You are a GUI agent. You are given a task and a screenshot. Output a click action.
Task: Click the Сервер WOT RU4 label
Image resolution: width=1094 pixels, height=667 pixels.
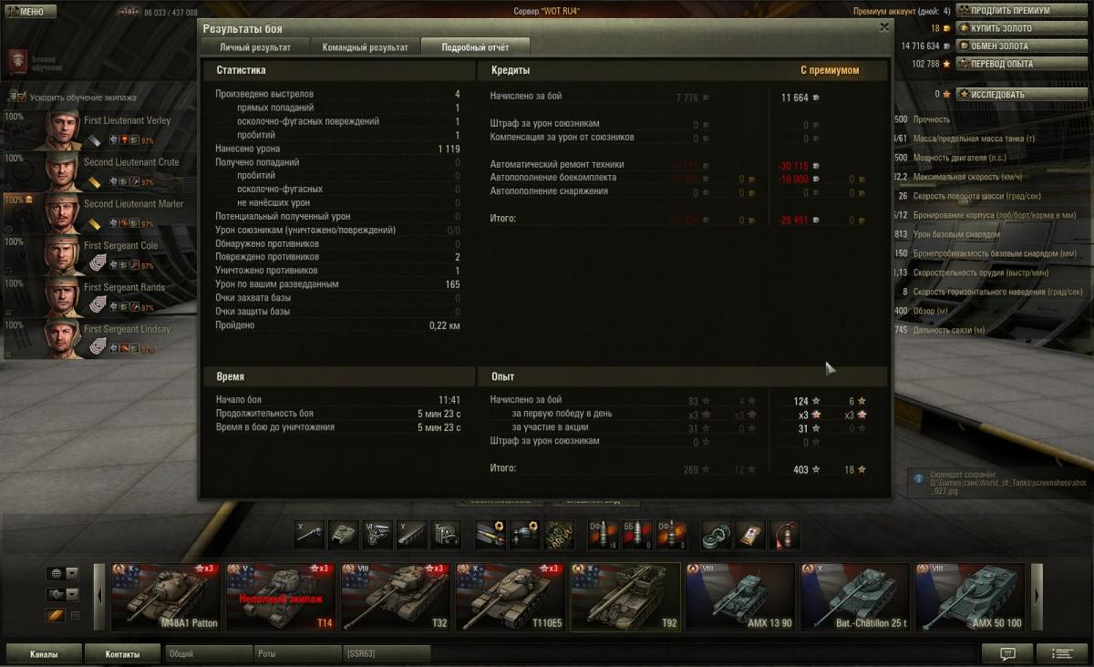pos(547,11)
